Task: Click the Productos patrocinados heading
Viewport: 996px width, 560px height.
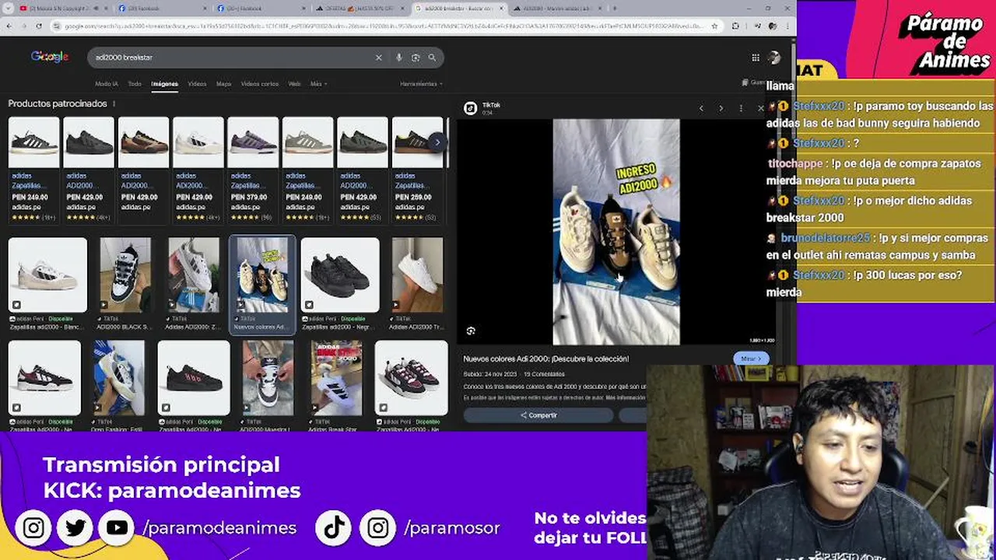Action: [x=58, y=103]
